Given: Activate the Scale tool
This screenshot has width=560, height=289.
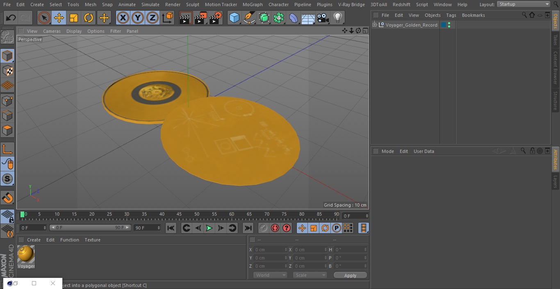Looking at the screenshot, I should pyautogui.click(x=74, y=18).
